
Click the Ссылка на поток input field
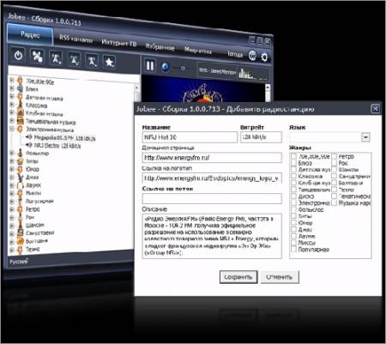coord(212,198)
